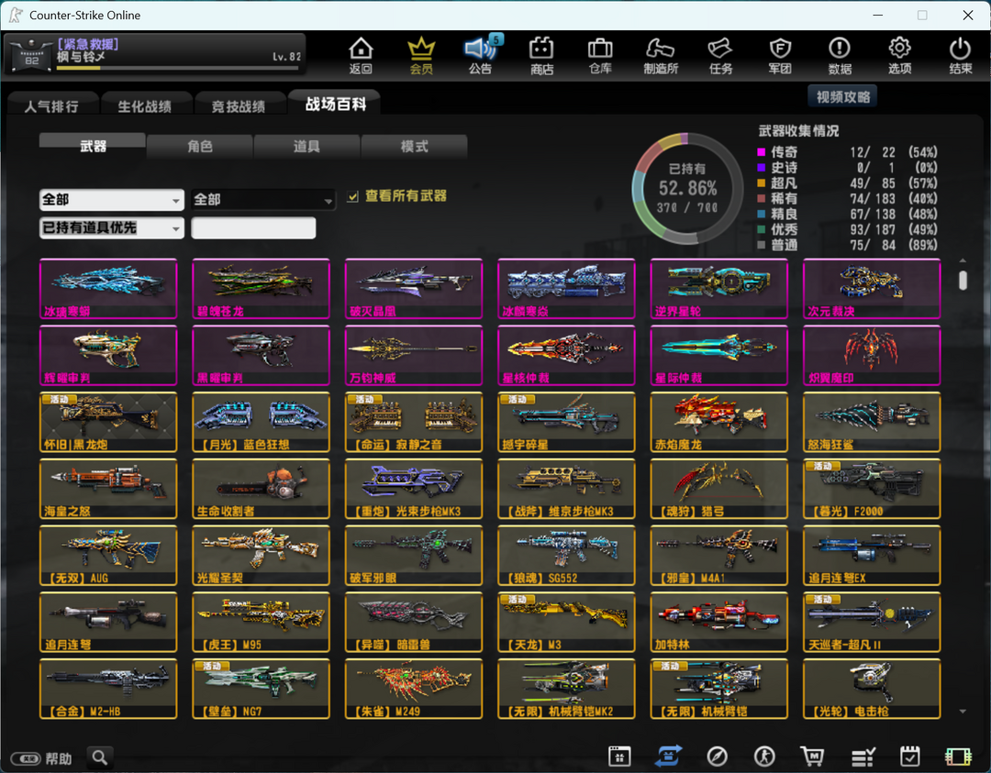
Task: Click the orange 超凡 legend swatch
Action: tap(761, 183)
